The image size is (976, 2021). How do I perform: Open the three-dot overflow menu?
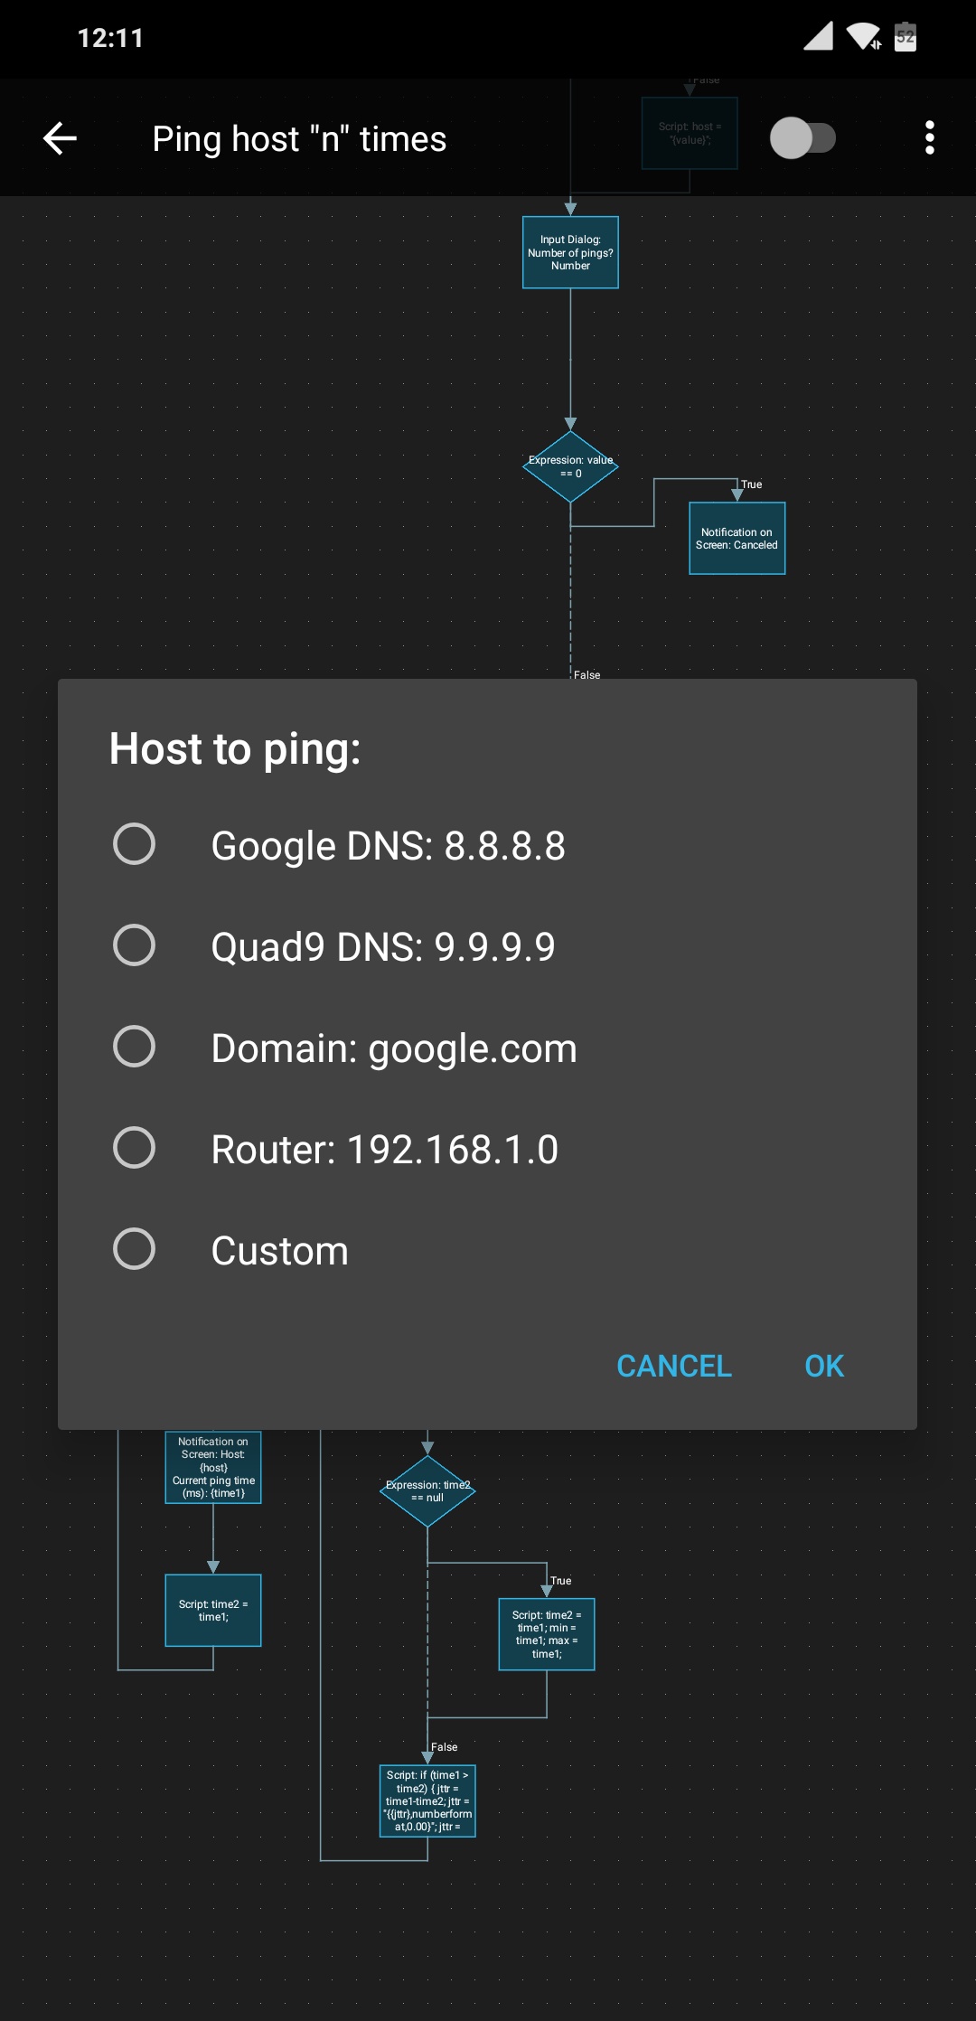tap(929, 138)
